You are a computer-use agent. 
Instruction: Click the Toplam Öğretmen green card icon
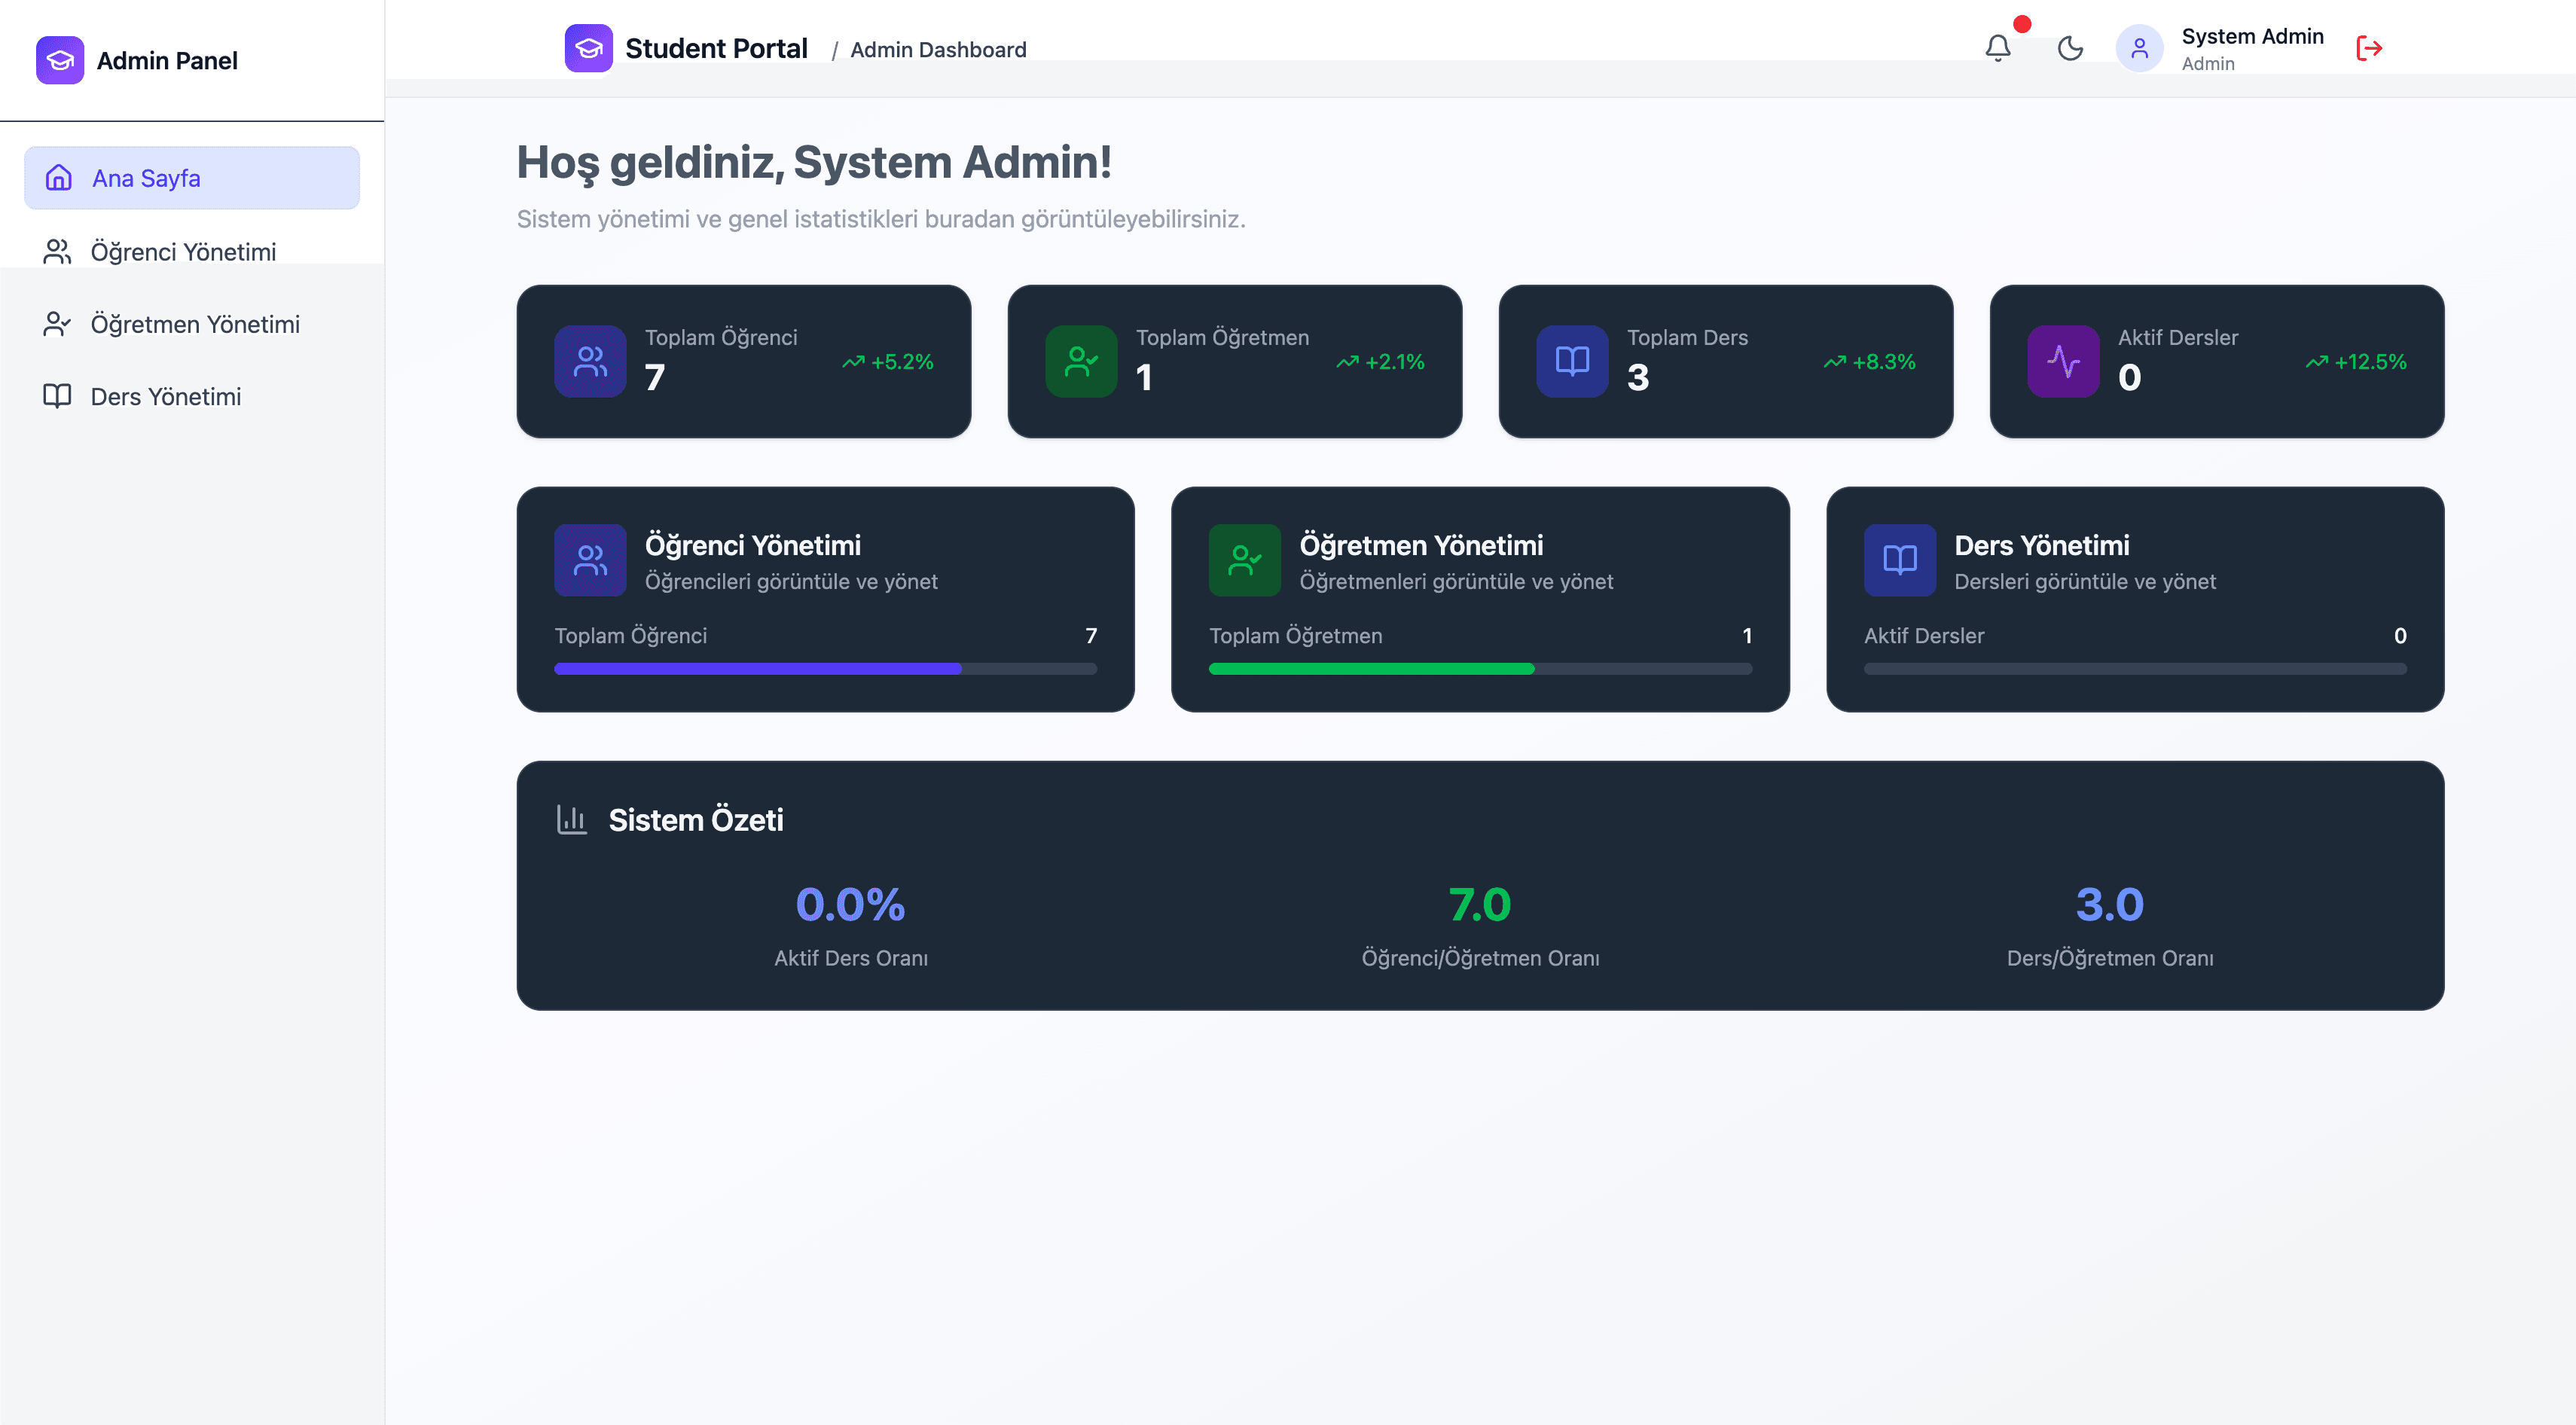point(1081,361)
